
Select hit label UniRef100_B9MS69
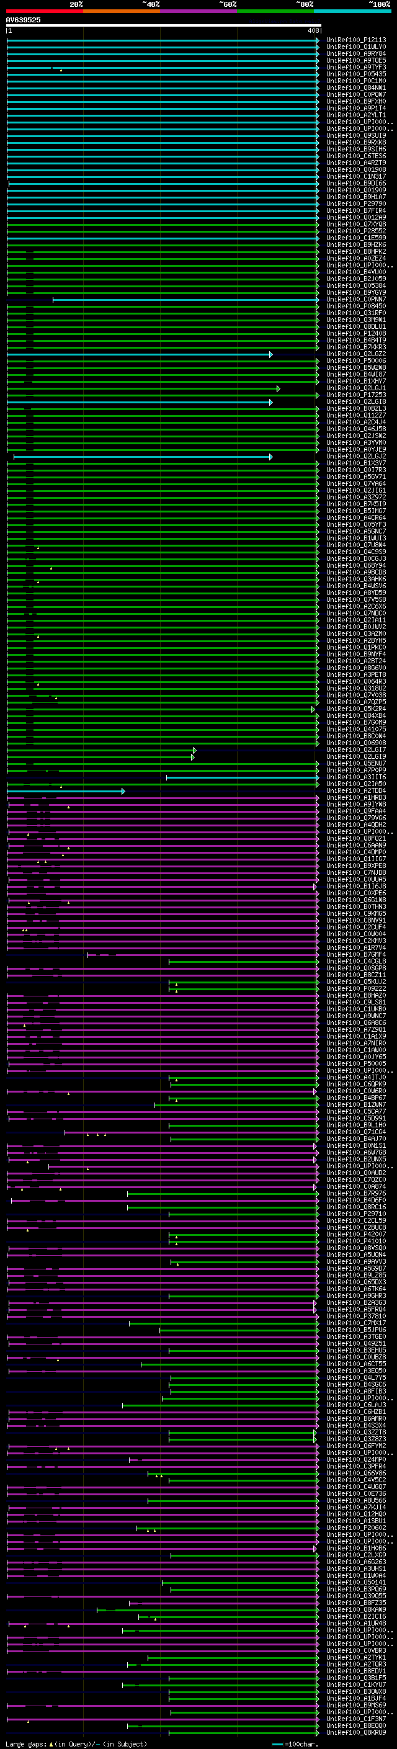pos(356,1706)
